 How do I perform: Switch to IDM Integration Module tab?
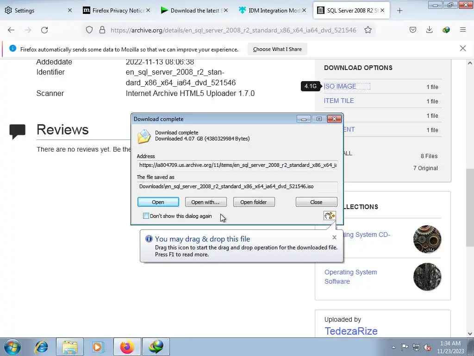point(272,10)
